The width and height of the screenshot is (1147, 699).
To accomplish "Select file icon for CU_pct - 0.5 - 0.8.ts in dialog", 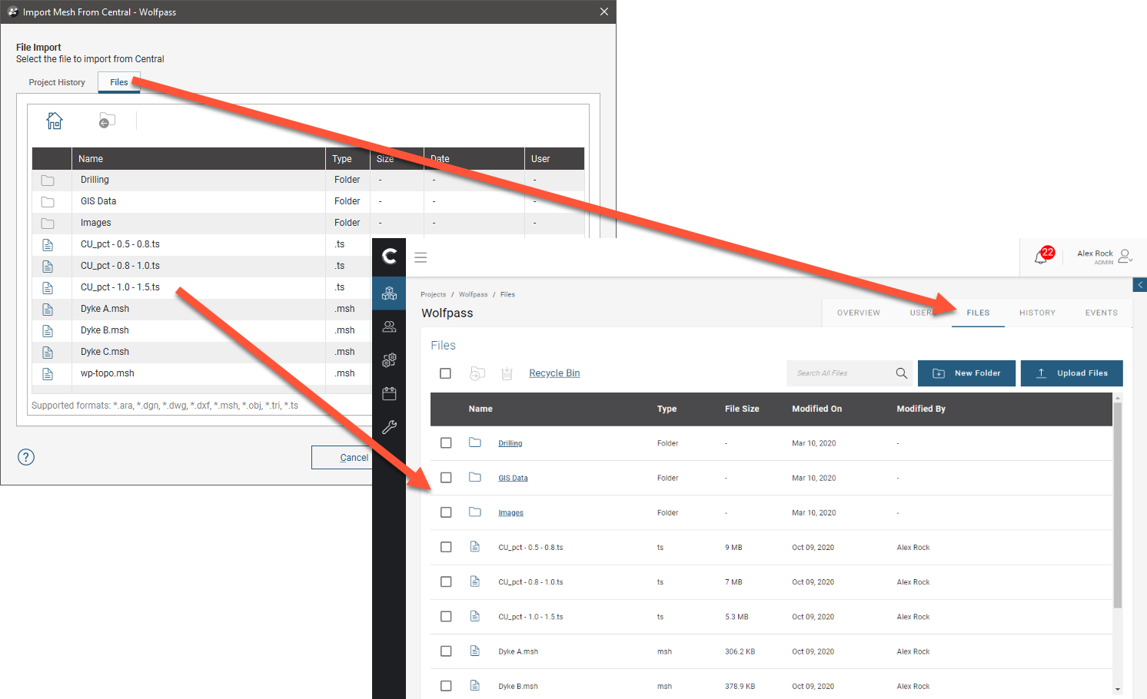I will pyautogui.click(x=48, y=245).
